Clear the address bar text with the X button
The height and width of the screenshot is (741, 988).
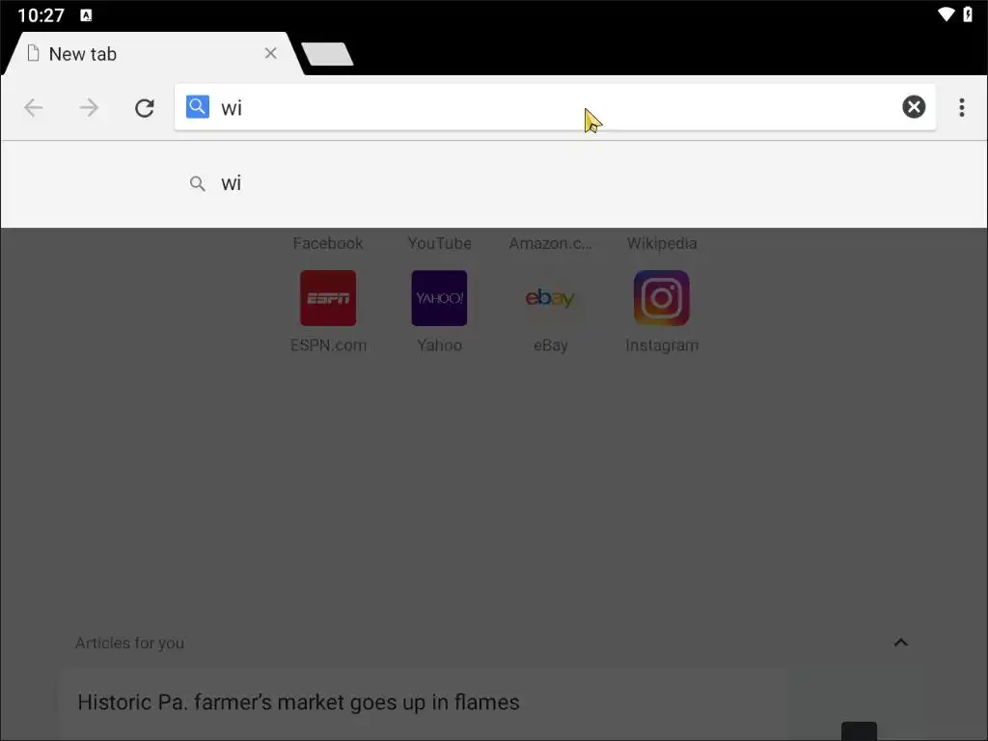point(914,106)
